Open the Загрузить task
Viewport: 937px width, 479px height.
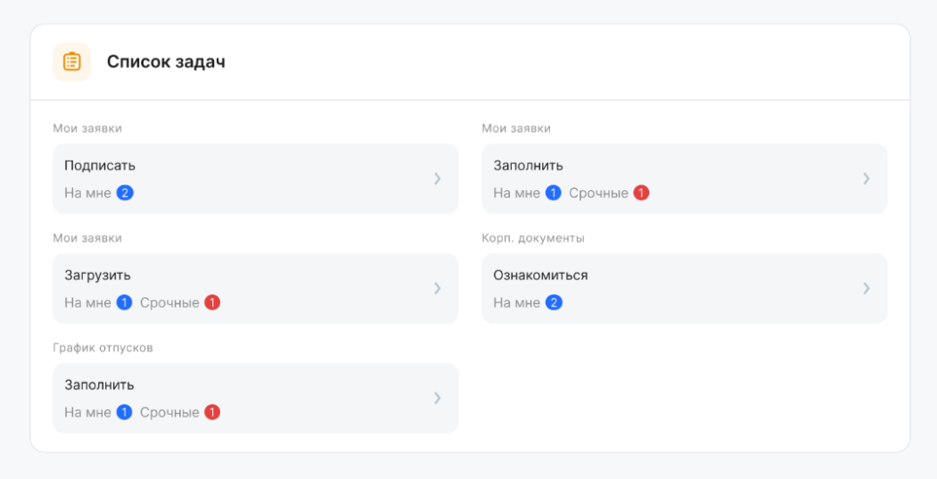(x=97, y=275)
